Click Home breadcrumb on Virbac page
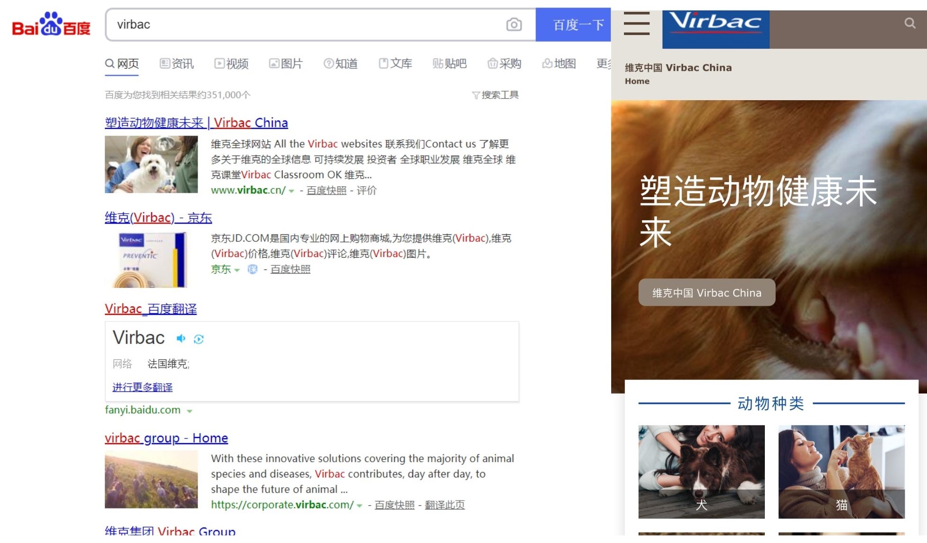The height and width of the screenshot is (543, 927). point(637,81)
